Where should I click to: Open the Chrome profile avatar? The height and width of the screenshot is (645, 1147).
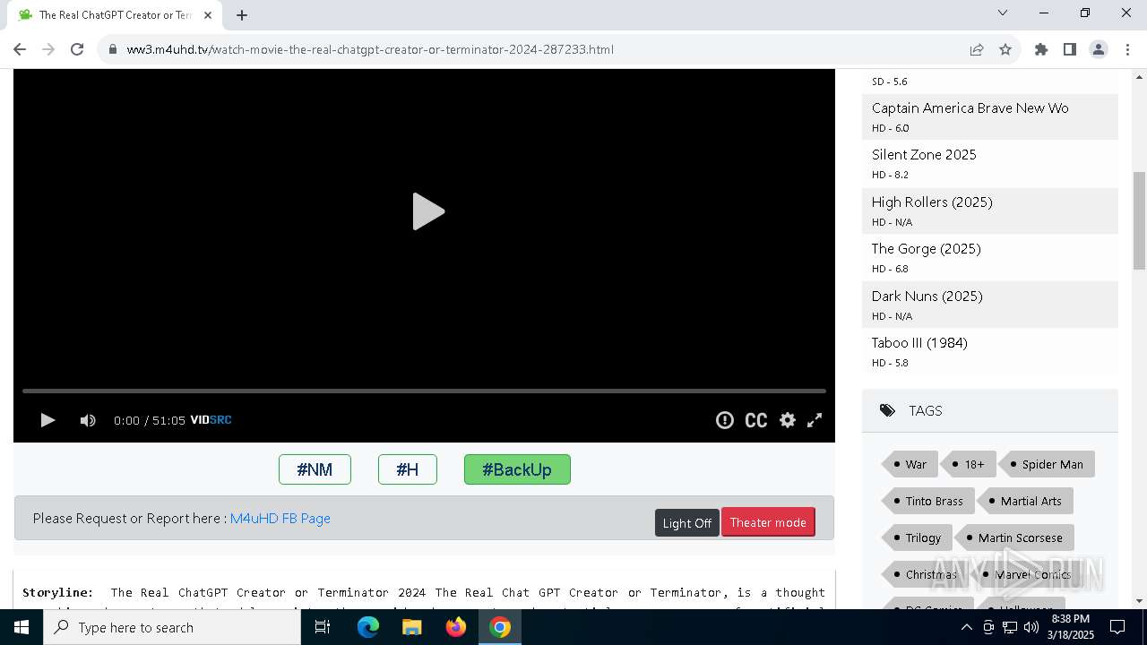coord(1099,49)
